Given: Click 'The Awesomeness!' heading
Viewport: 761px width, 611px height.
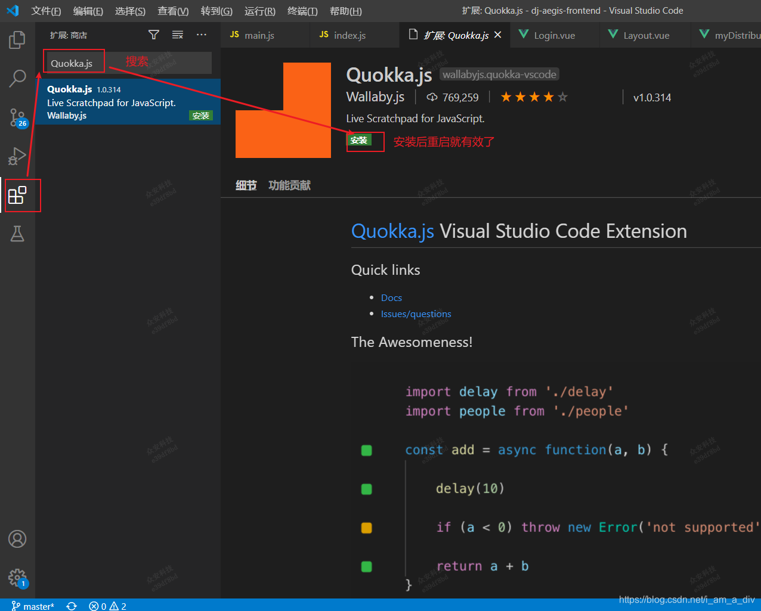Looking at the screenshot, I should click(412, 342).
